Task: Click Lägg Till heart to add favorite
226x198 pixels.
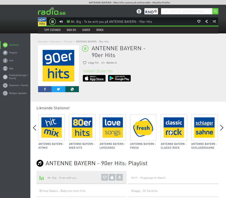Action: coord(91,63)
